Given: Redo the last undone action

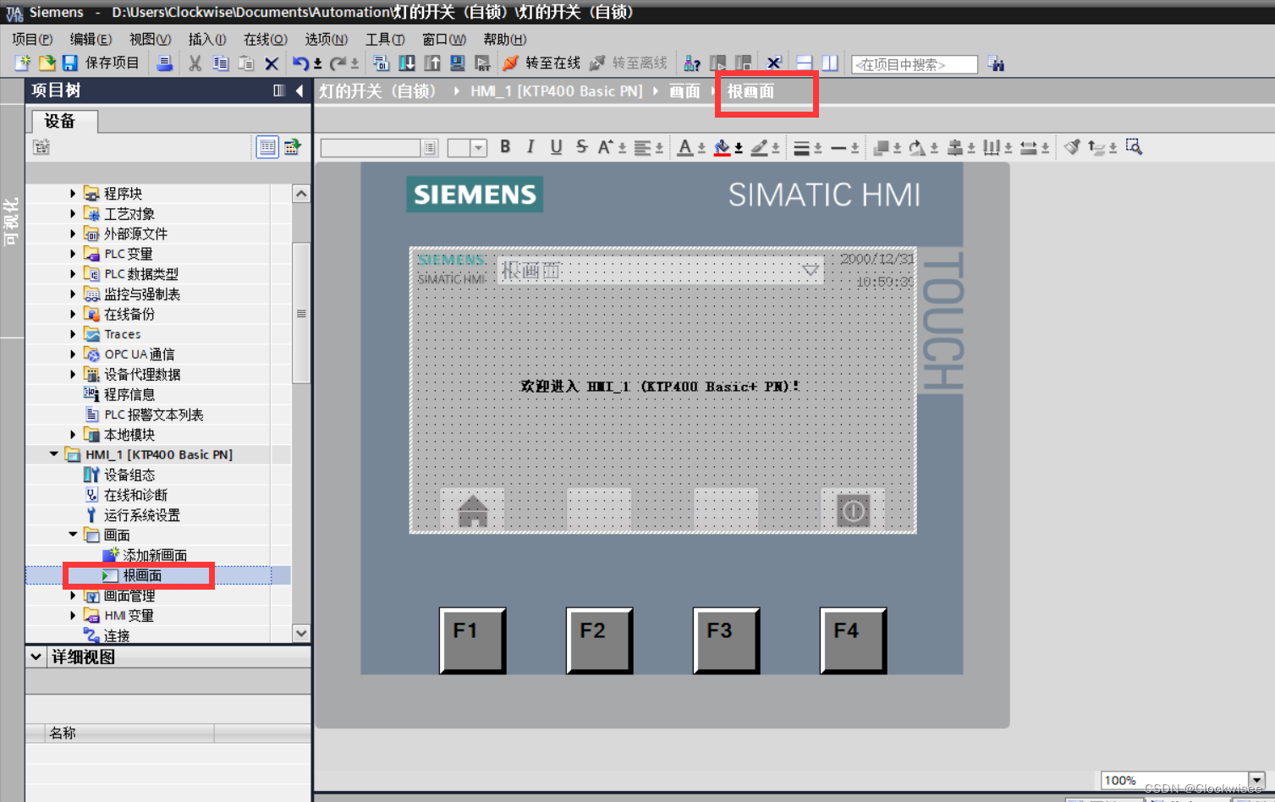Looking at the screenshot, I should [x=338, y=63].
